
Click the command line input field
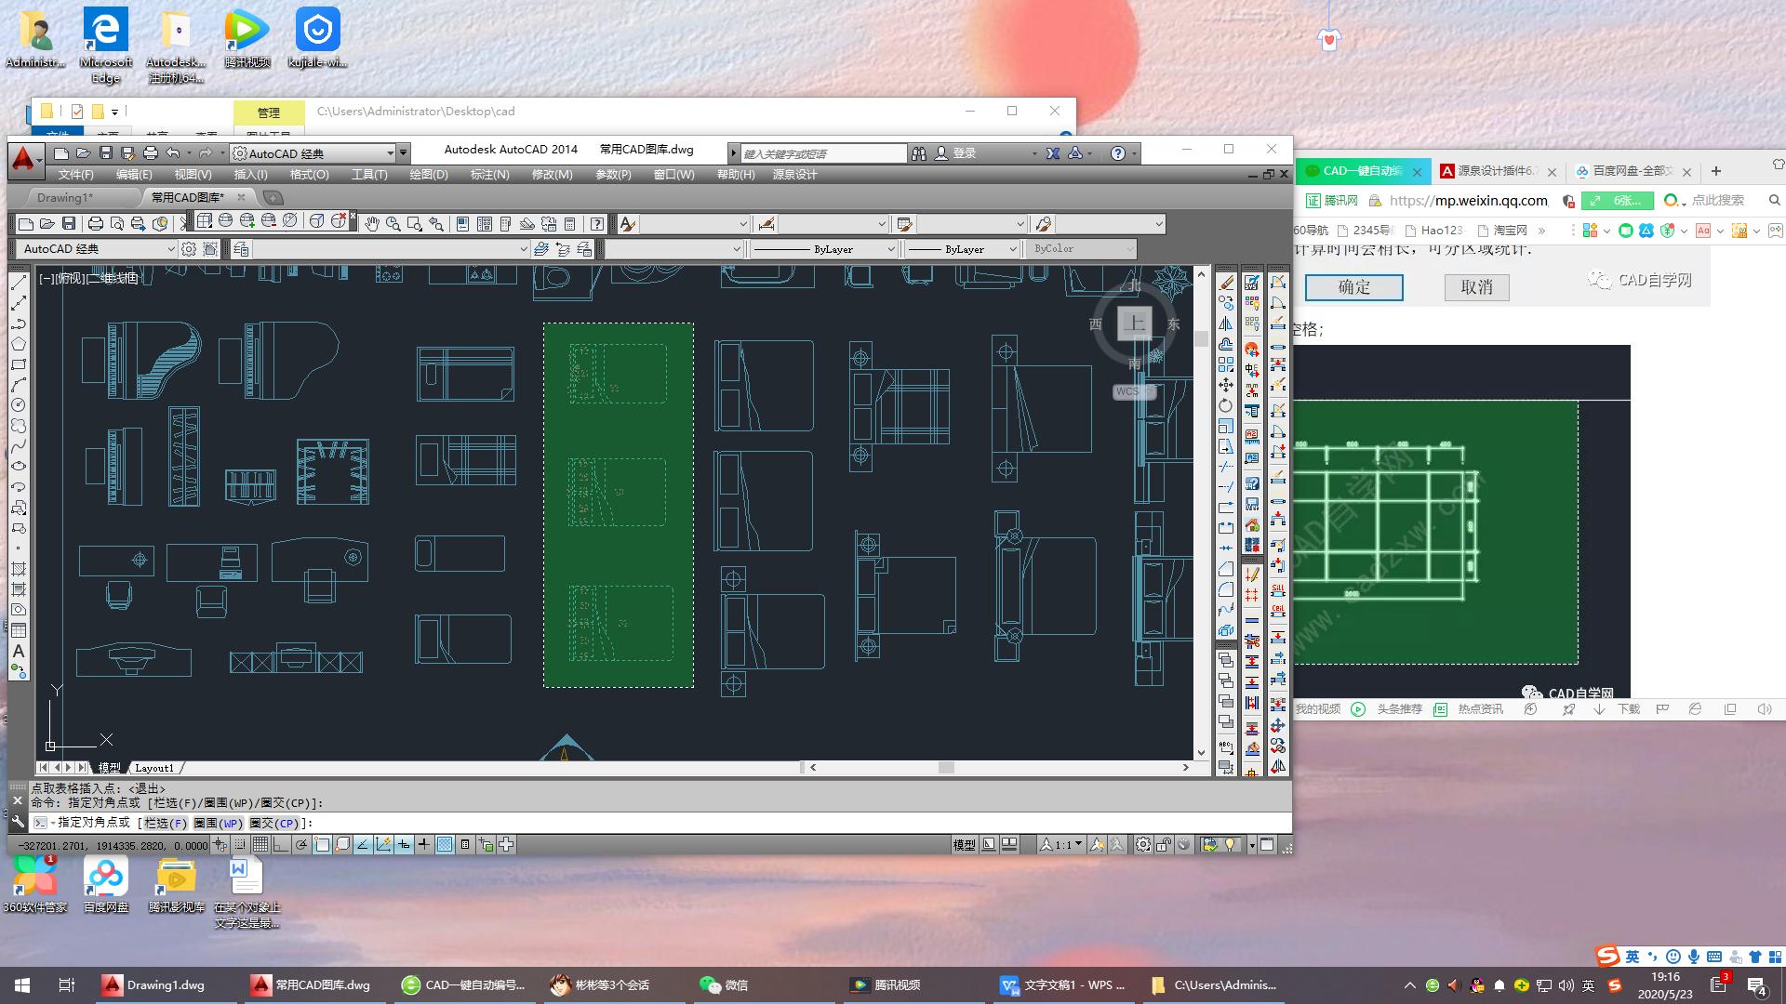click(651, 823)
